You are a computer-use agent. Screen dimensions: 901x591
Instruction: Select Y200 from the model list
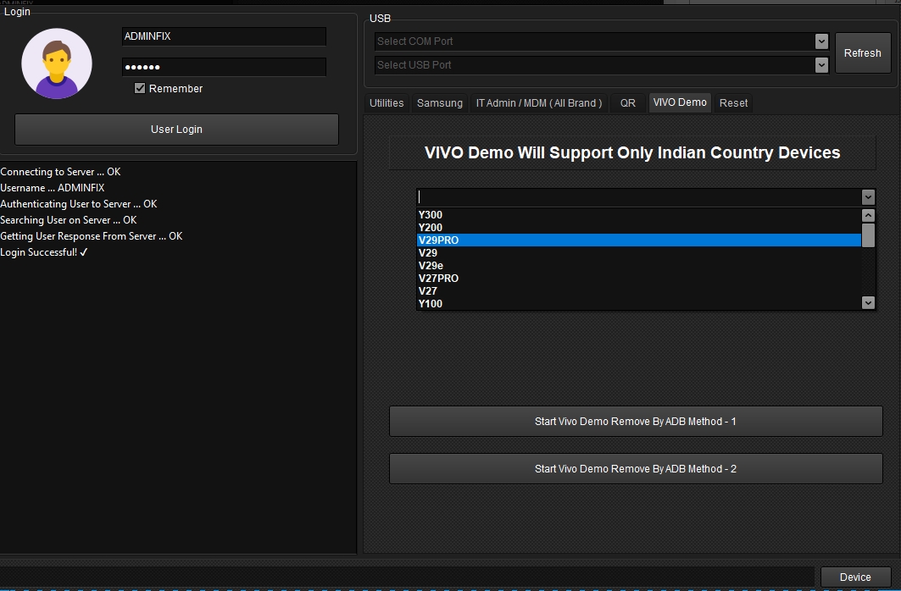[638, 228]
